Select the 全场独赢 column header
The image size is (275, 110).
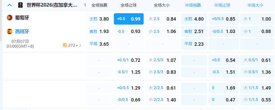pyautogui.click(x=100, y=5)
